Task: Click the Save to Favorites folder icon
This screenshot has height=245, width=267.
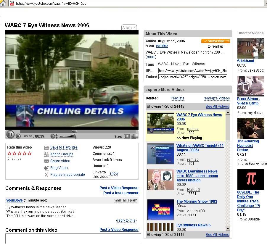Action: tap(46, 148)
